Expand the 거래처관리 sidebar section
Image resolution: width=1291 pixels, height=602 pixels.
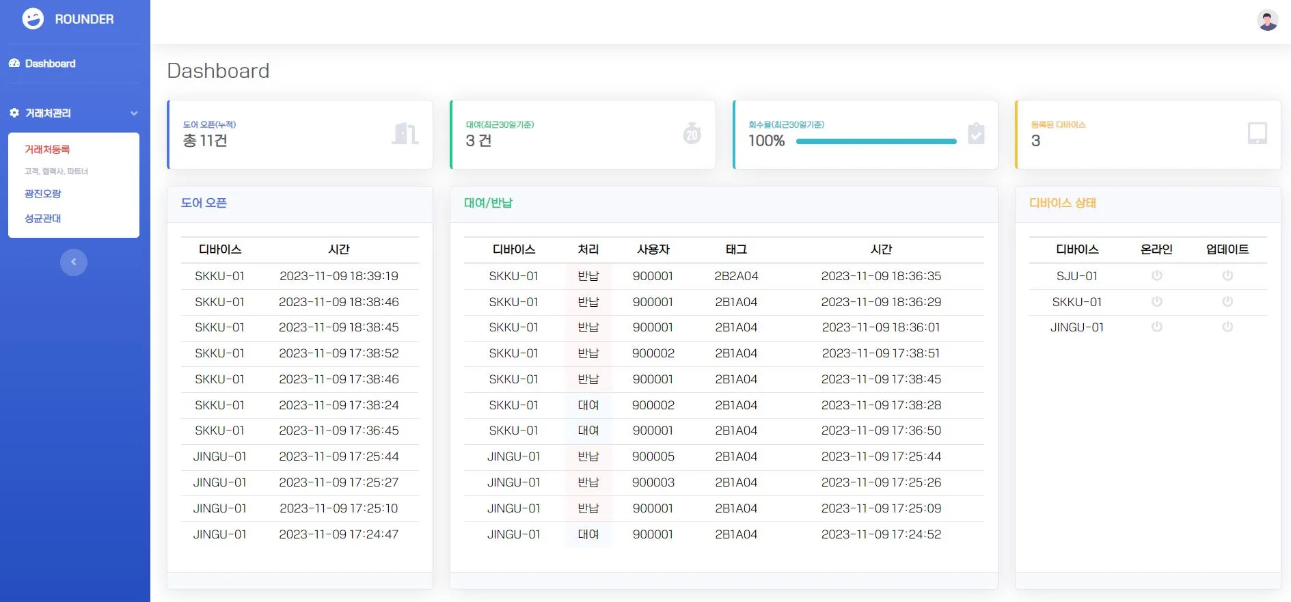pos(48,113)
